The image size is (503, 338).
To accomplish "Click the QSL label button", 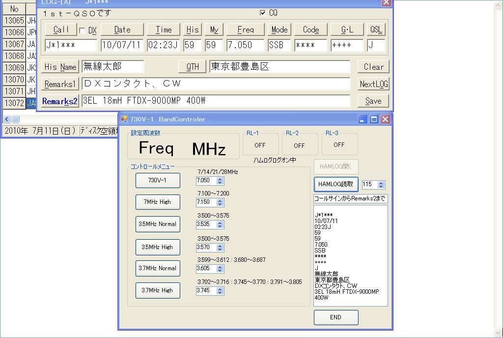I will click(x=376, y=29).
